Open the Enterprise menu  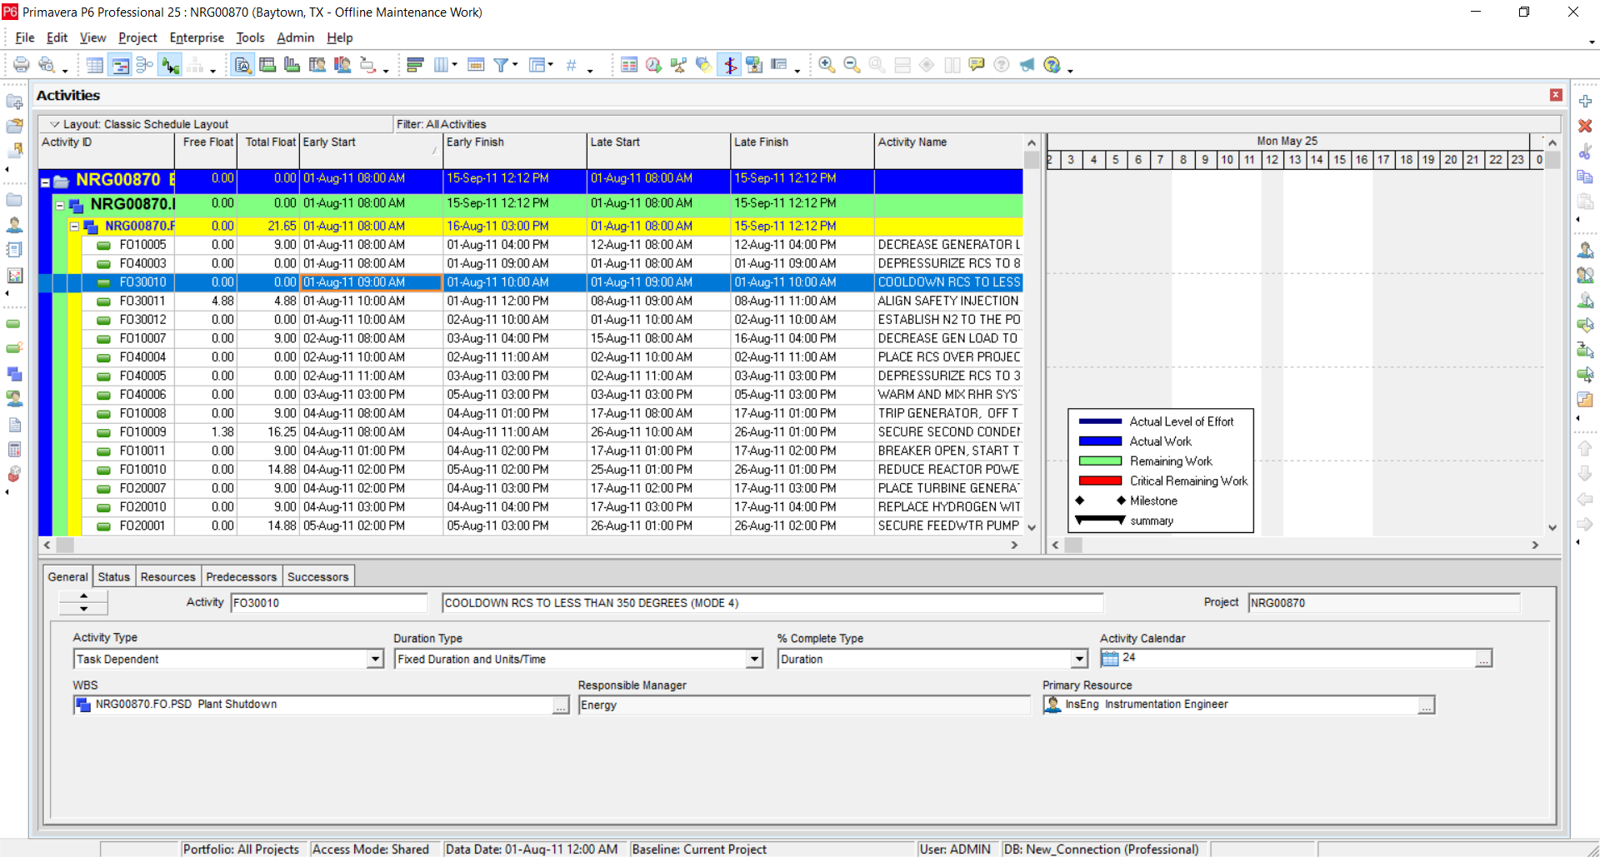197,37
